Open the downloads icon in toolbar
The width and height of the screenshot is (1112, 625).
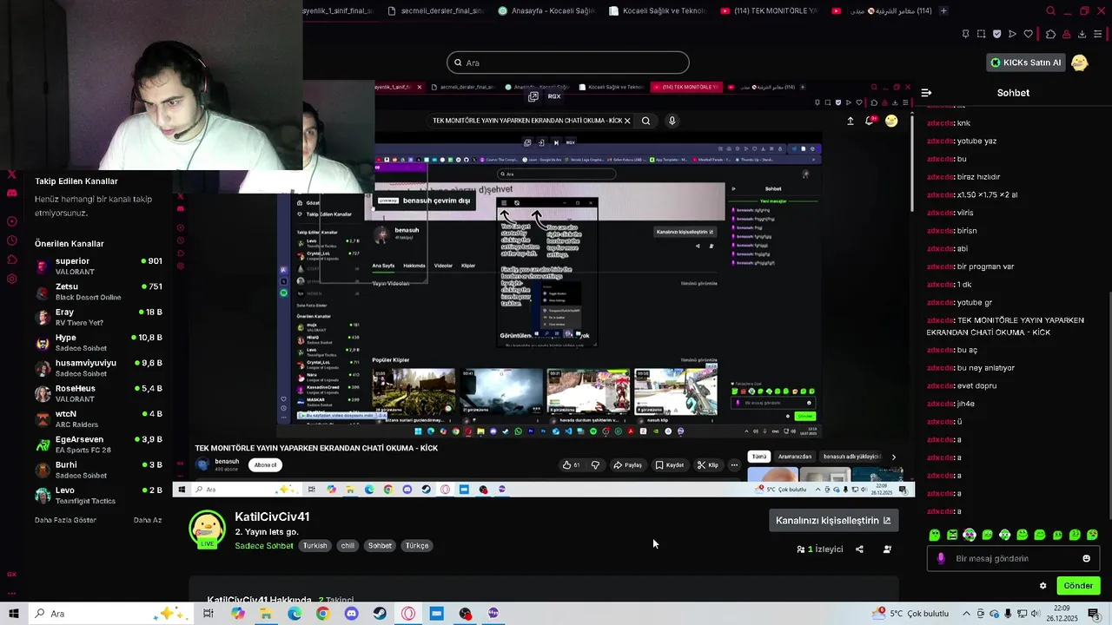coord(1082,34)
